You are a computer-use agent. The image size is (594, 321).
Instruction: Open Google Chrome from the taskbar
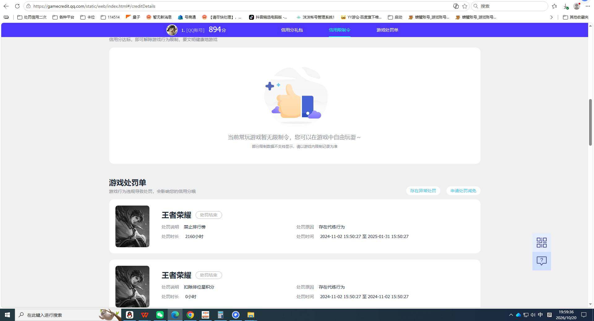(190, 315)
